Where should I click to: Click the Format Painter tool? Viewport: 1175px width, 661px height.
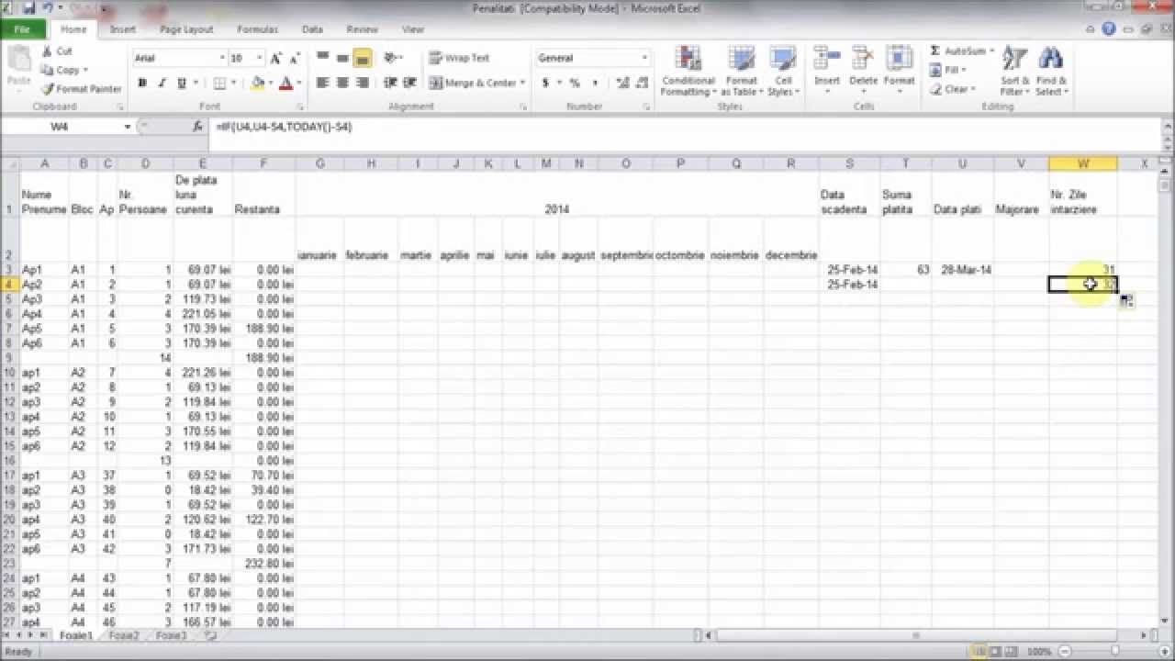click(81, 89)
